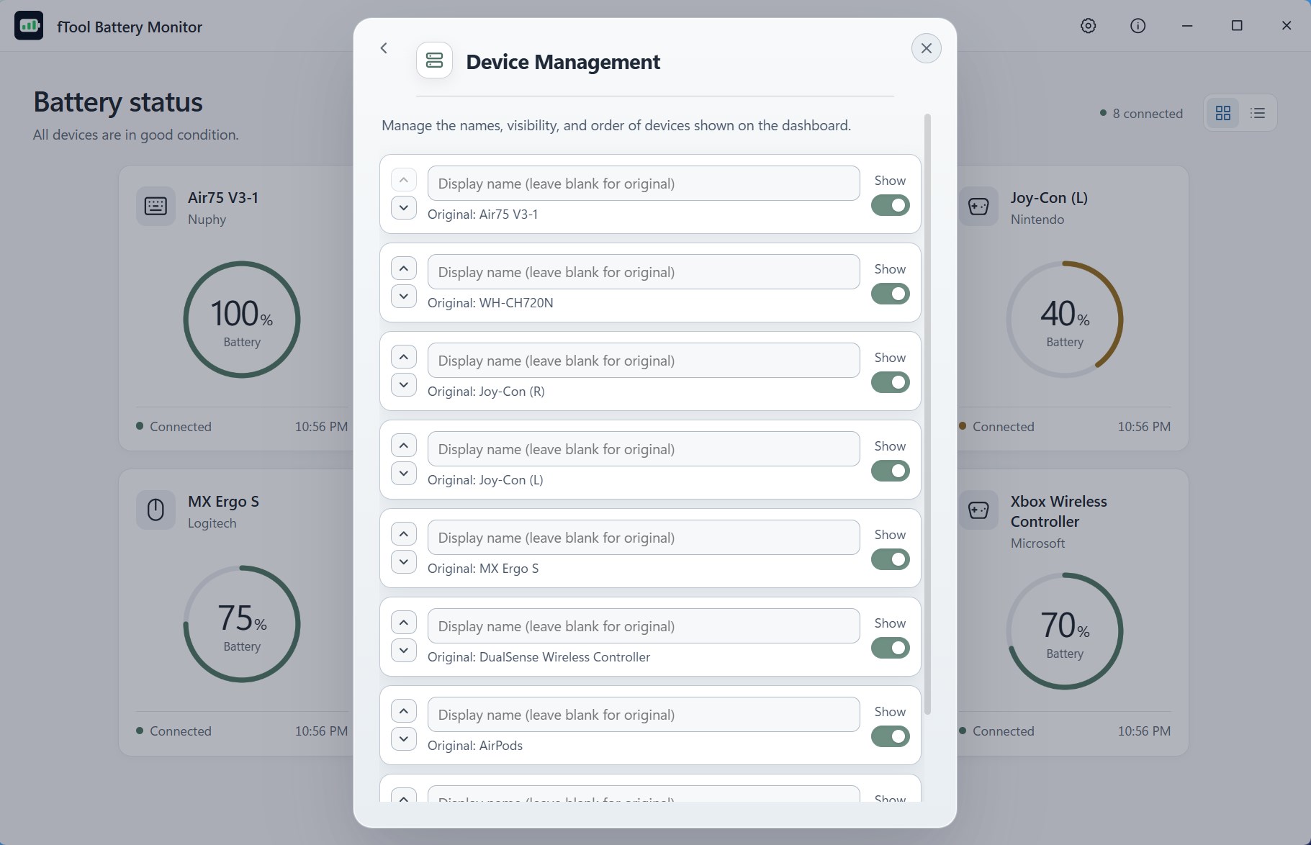
Task: Click the keyboard icon on Air75 V3-1 card
Action: (156, 207)
